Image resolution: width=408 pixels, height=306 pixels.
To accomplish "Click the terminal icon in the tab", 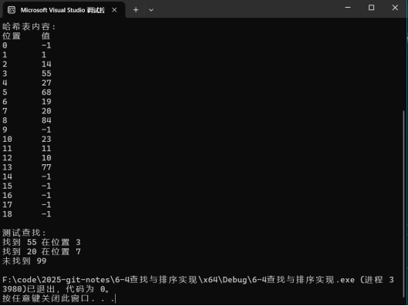I will pyautogui.click(x=12, y=10).
